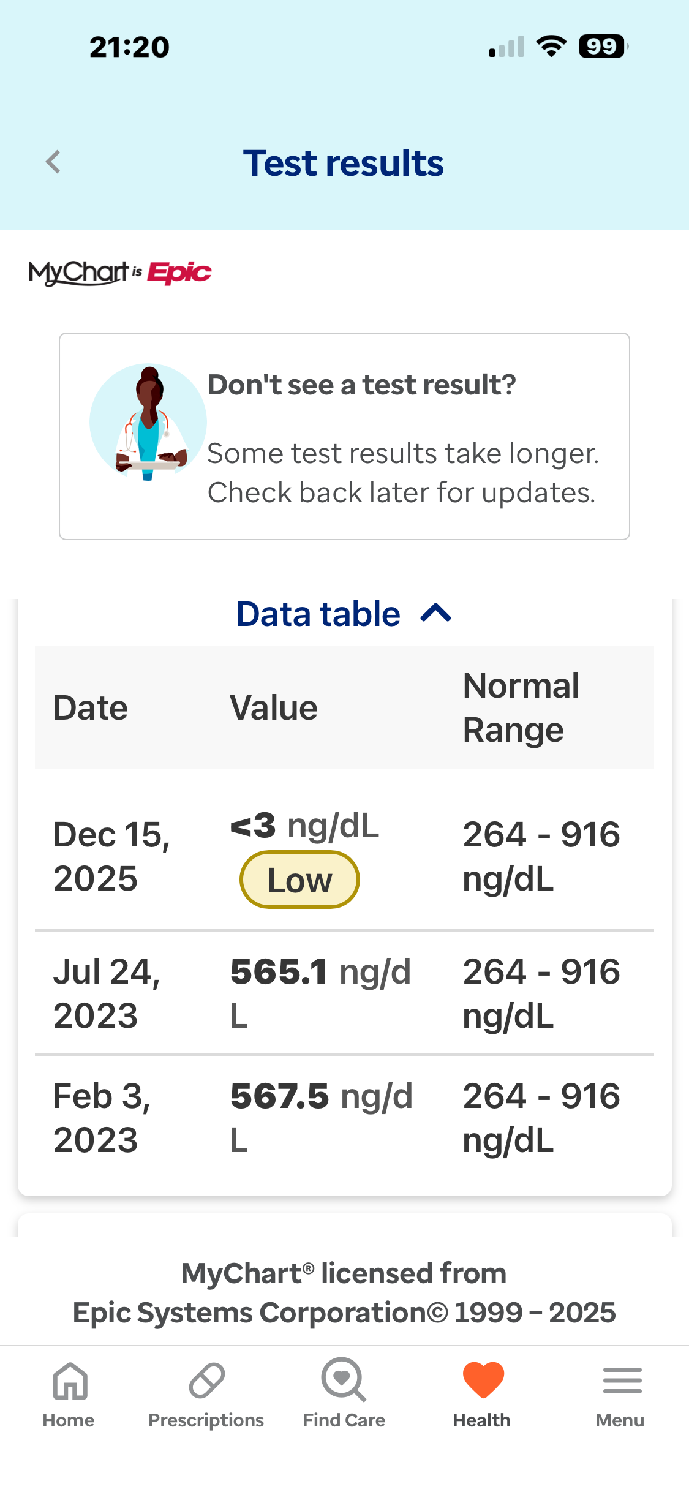Tap the Data table collapse chevron
Viewport: 689px width, 1492px height.
(x=436, y=613)
